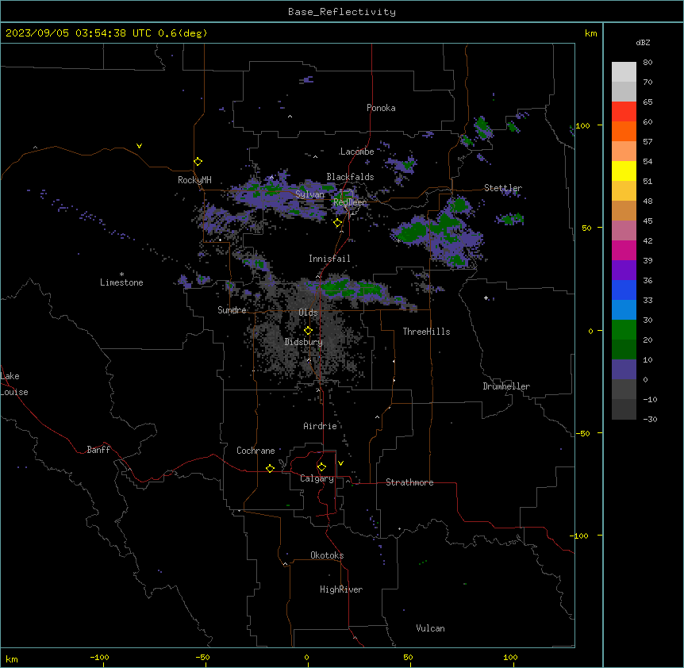This screenshot has height=668, width=684.
Task: Click the Blackfalds city label
Action: tap(350, 177)
